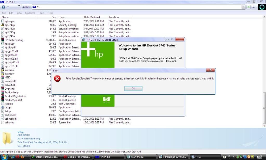Click the red error X icon
266x160 pixels.
57,78
